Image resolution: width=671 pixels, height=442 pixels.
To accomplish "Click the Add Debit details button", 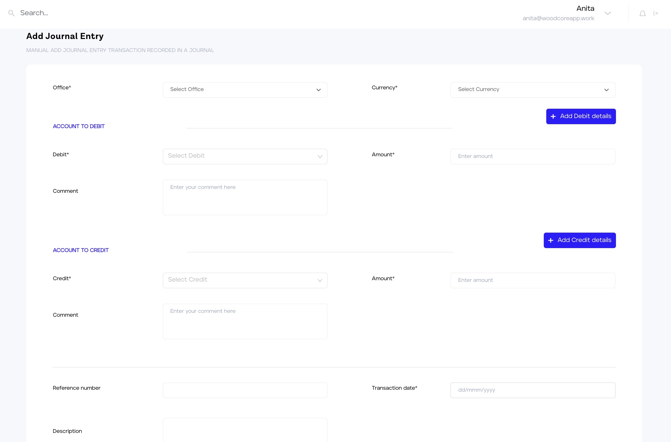I will [x=585, y=116].
